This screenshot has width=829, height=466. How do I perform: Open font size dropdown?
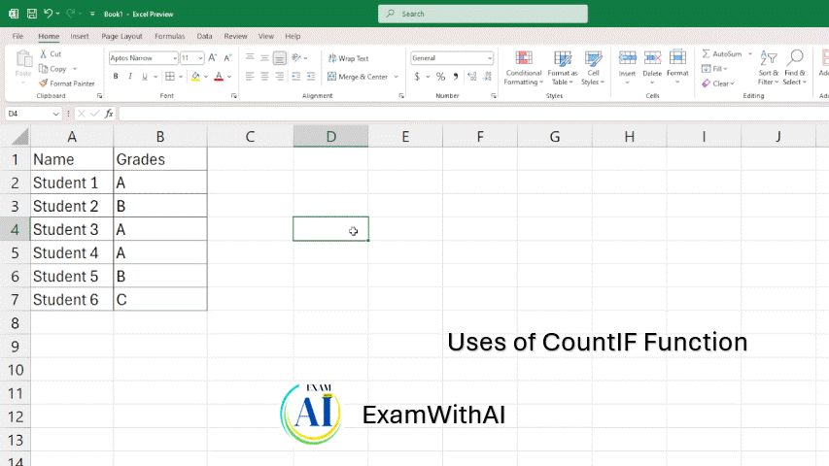tap(200, 58)
